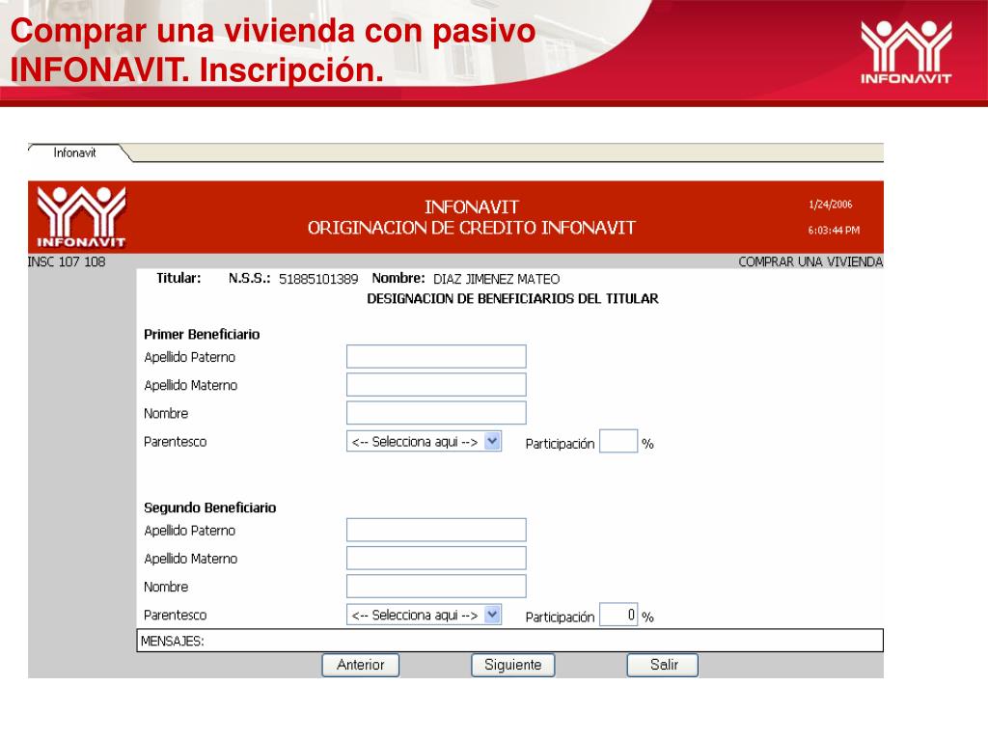The height and width of the screenshot is (741, 988).
Task: Click the COMPRAR UNA VIVIENDA label
Action: click(810, 262)
